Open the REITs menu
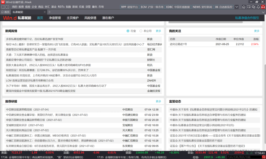This screenshot has width=266, height=159. [61, 7]
